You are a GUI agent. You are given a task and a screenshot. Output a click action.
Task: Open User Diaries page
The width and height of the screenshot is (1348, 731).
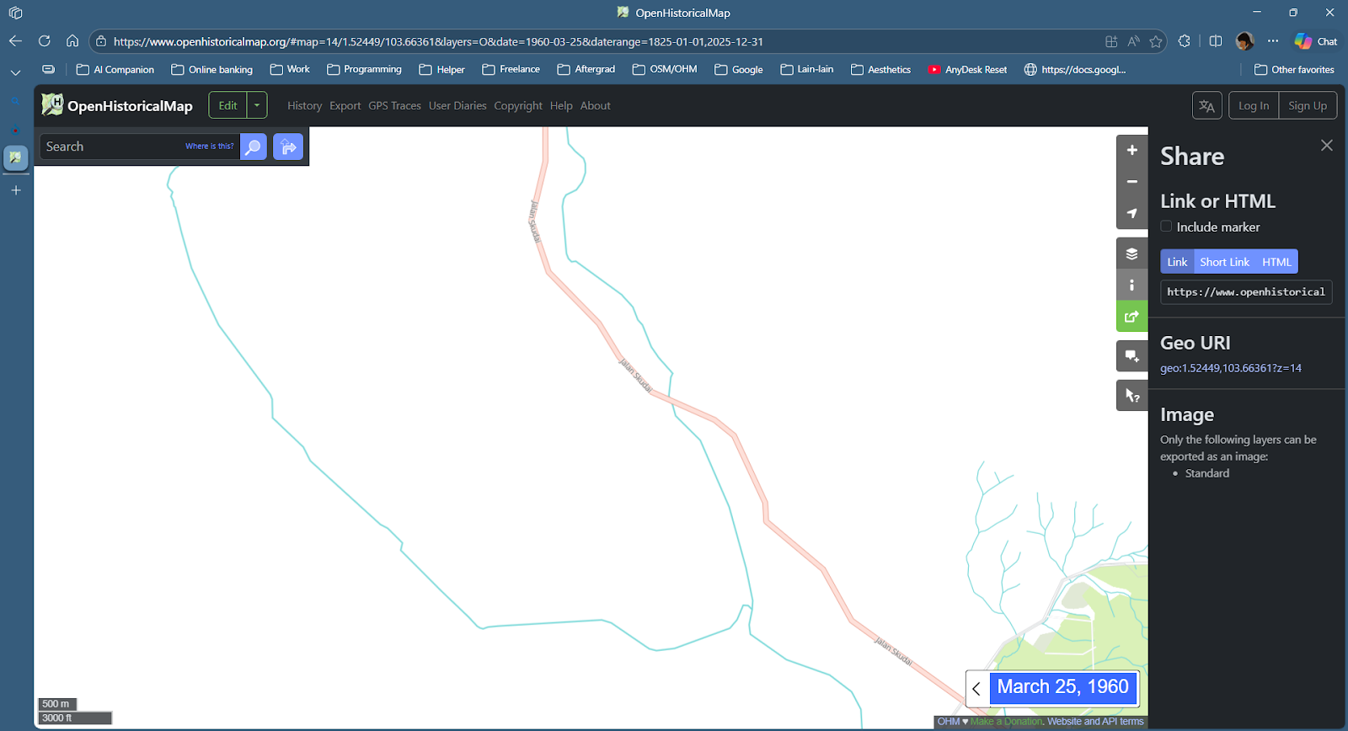click(x=457, y=106)
